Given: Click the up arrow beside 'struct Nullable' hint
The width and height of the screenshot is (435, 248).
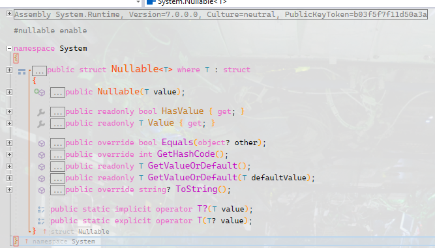Looking at the screenshot, I should tap(44, 231).
